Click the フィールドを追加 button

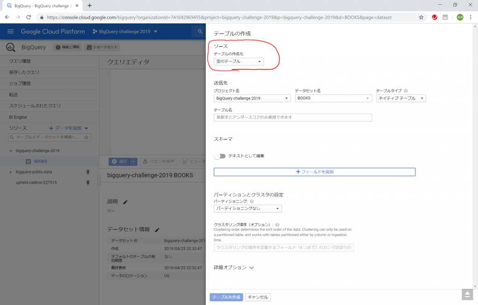coord(314,172)
